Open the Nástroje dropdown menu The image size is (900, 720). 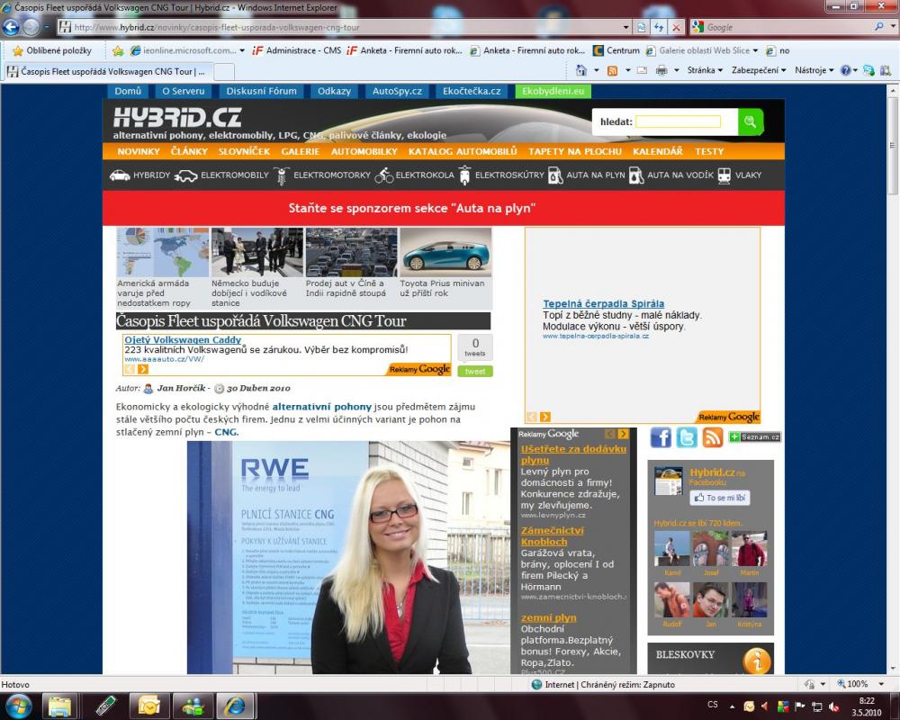(x=814, y=70)
